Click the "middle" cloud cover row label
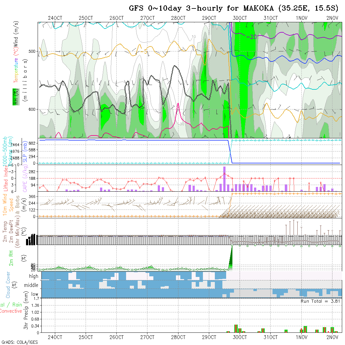This screenshot has height=345, width=345. tap(31, 285)
